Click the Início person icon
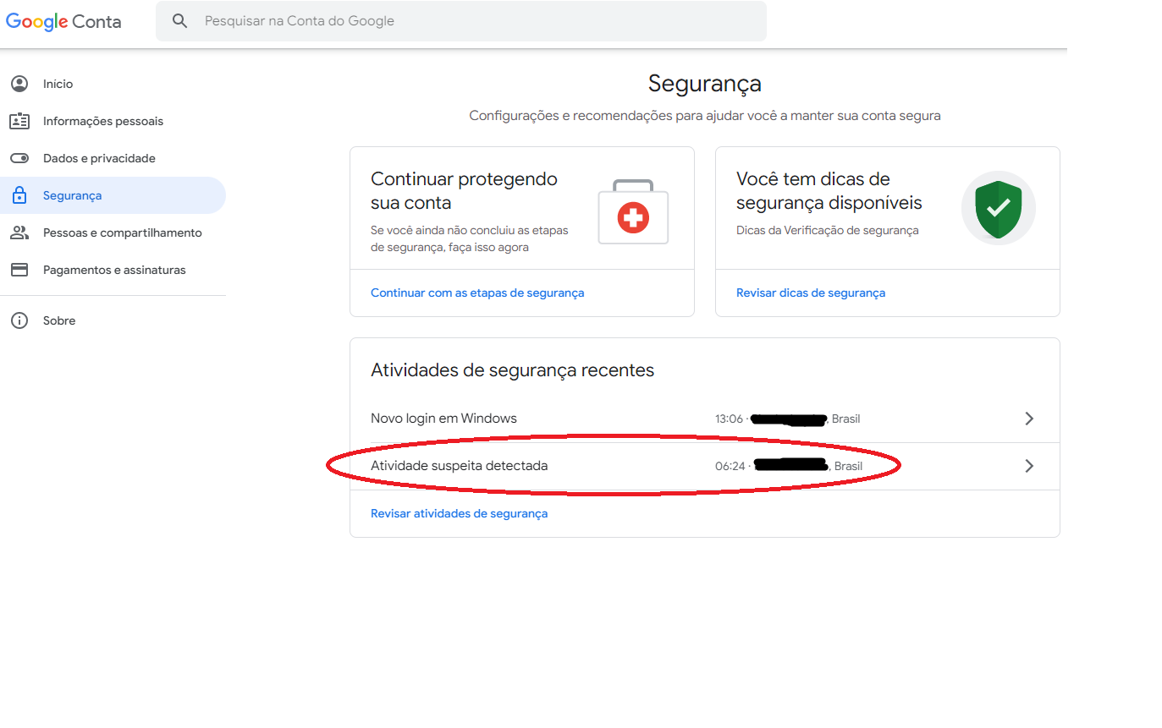Image resolution: width=1162 pixels, height=728 pixels. [x=19, y=84]
